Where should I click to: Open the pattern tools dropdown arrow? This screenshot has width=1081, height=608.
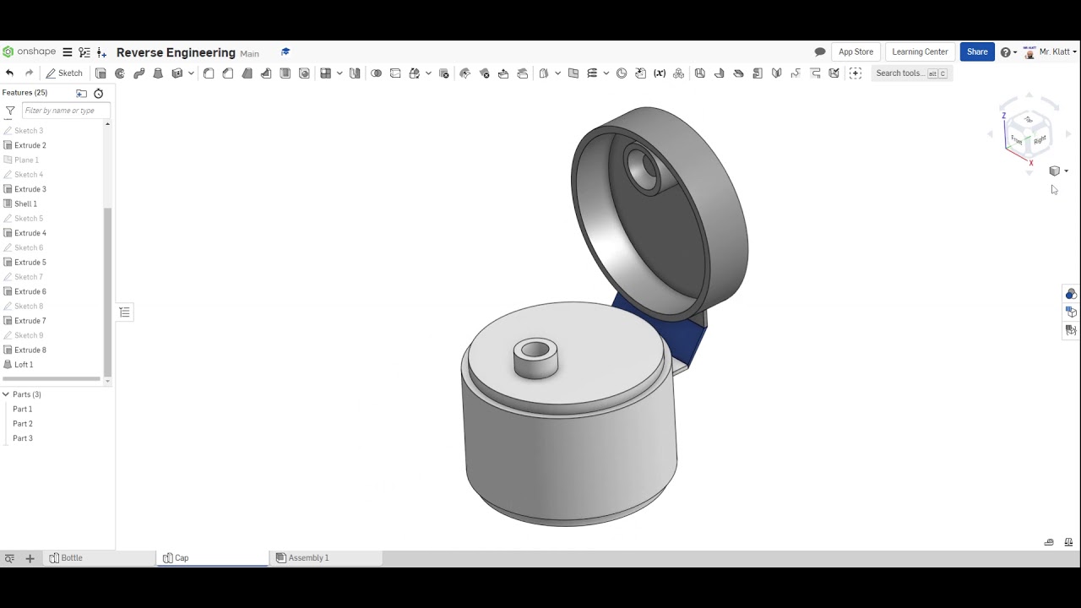click(340, 73)
